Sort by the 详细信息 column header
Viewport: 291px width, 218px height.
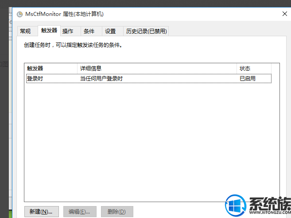(157, 69)
